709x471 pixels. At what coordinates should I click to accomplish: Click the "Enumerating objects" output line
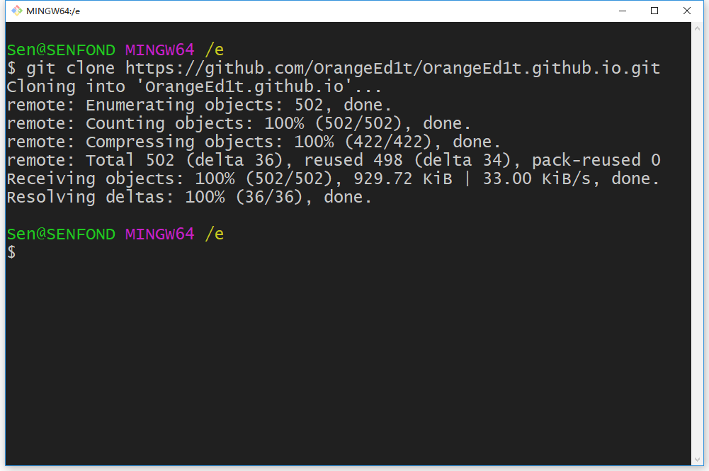pos(199,106)
